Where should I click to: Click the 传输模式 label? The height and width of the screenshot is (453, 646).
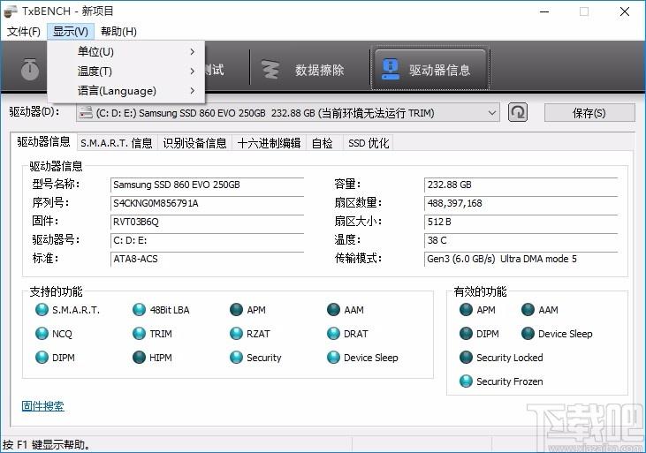click(358, 258)
